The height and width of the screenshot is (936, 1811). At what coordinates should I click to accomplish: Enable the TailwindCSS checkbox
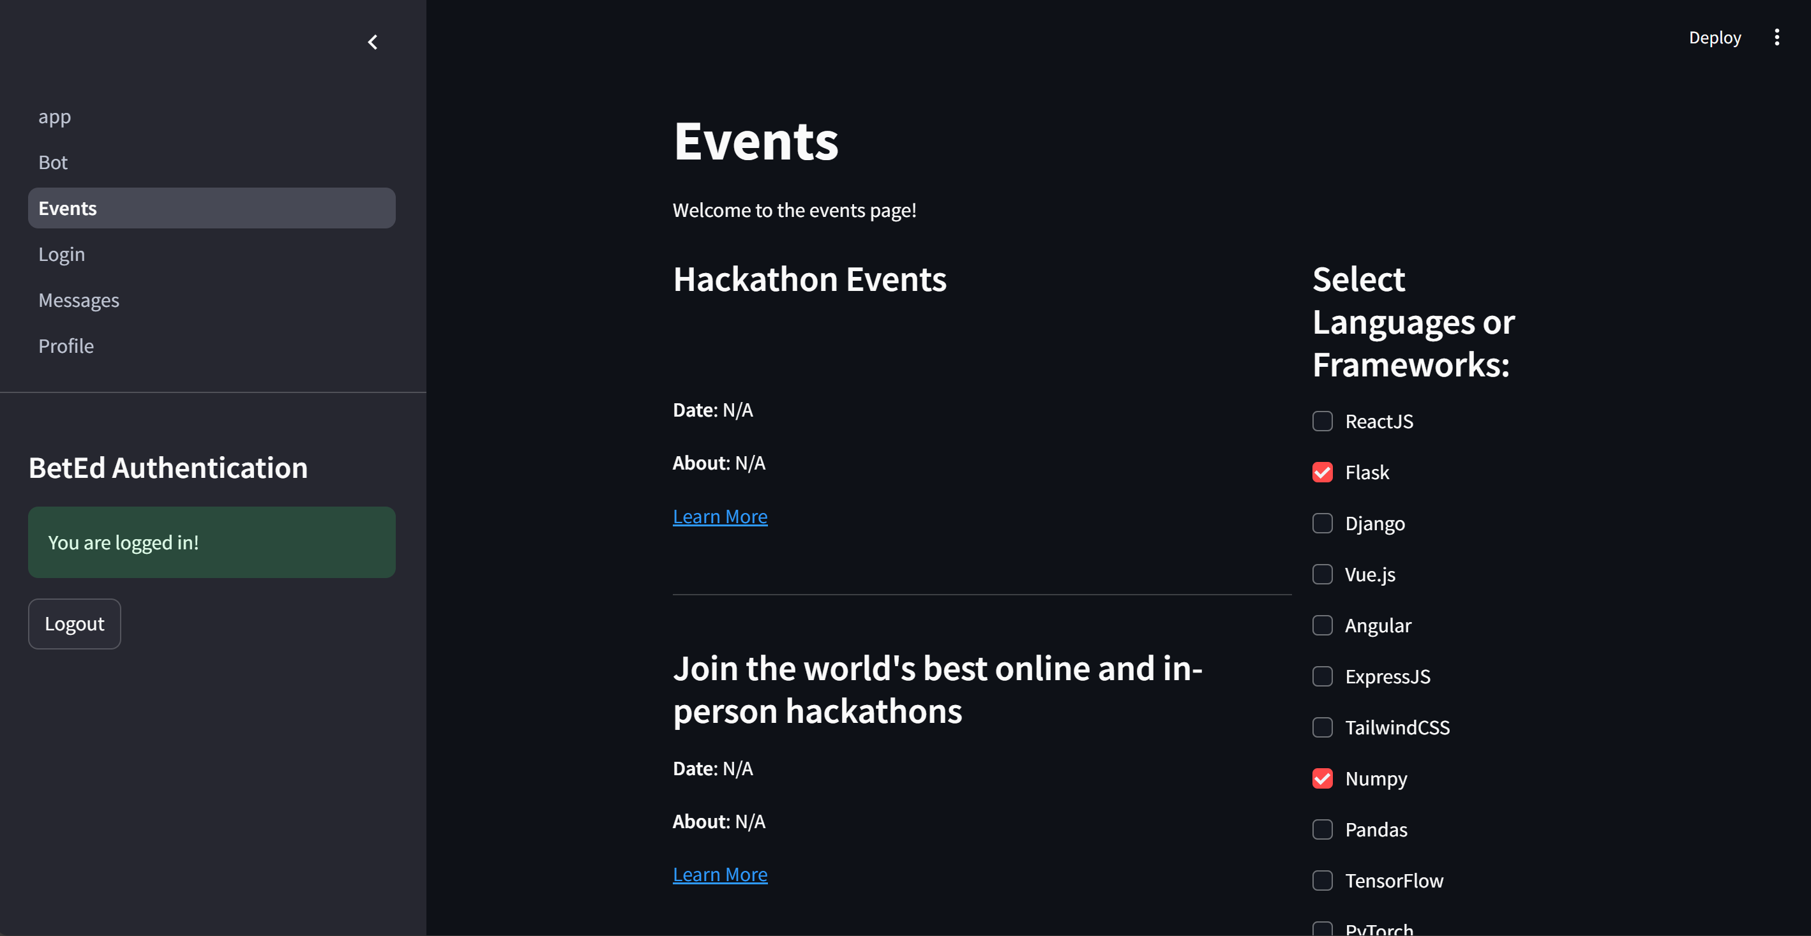click(1321, 727)
